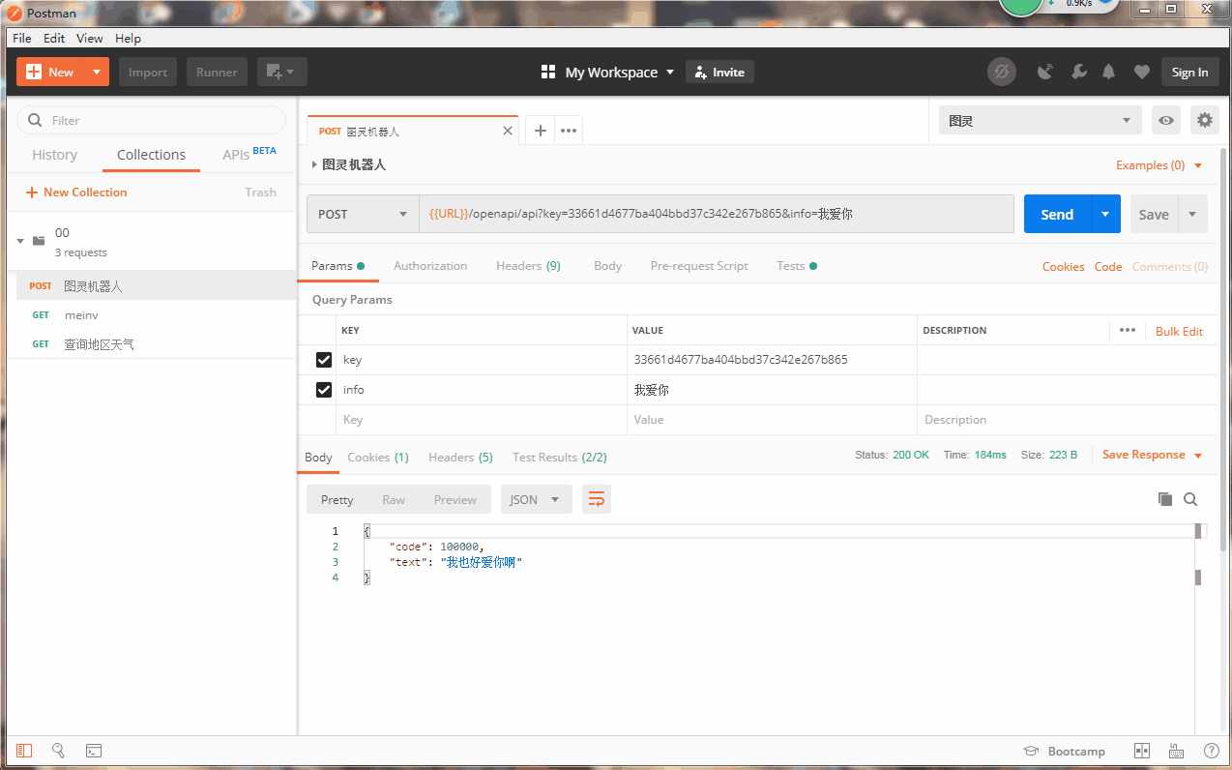Open the Examples (0) dropdown

pyautogui.click(x=1159, y=165)
